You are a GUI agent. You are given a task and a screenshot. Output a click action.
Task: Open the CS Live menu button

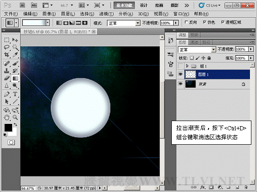(210, 6)
